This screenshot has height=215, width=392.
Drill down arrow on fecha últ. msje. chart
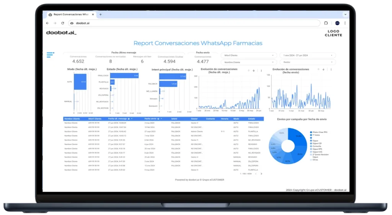pyautogui.click(x=253, y=70)
